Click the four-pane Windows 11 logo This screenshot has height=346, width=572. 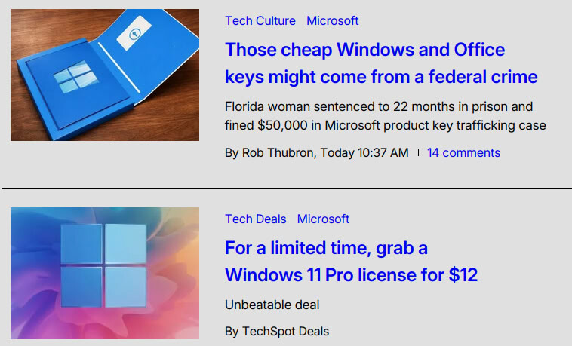pos(103,265)
